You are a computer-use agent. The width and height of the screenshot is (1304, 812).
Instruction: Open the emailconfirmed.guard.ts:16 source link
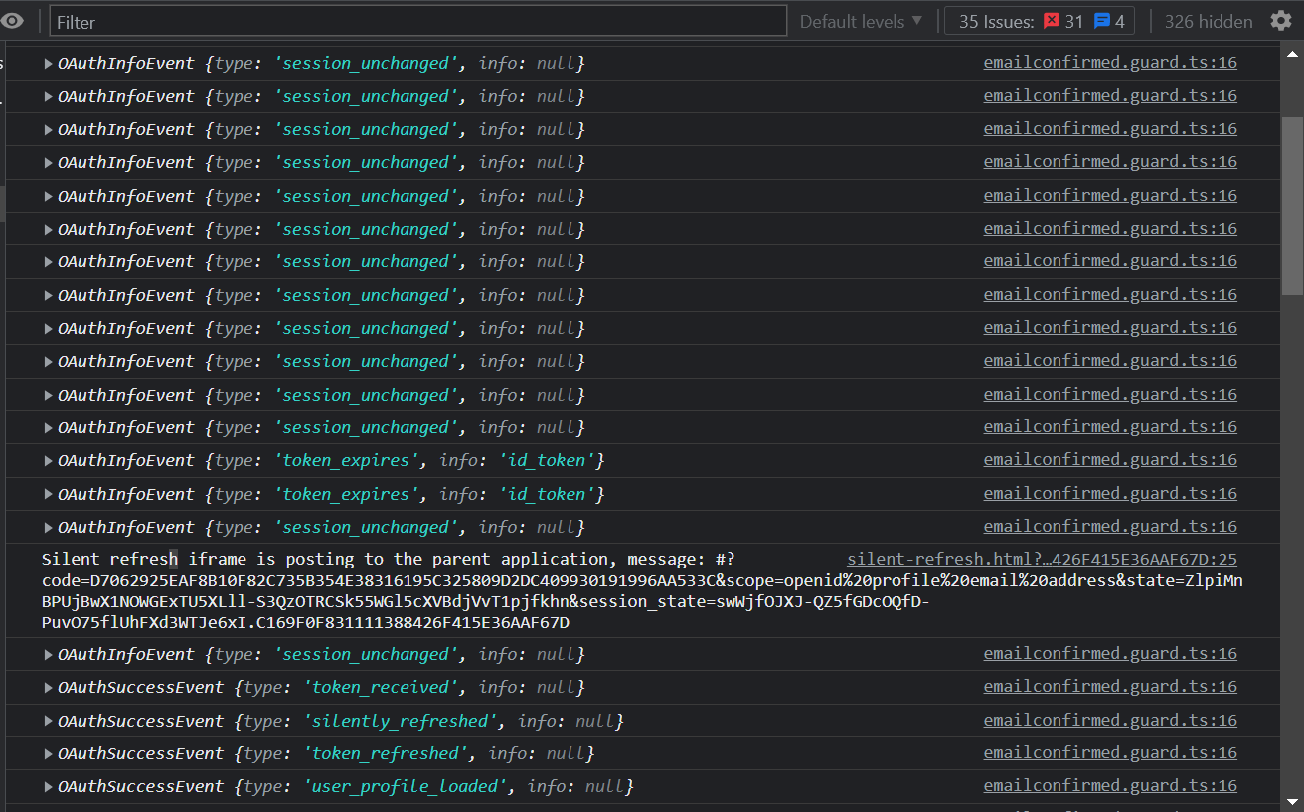tap(1109, 63)
